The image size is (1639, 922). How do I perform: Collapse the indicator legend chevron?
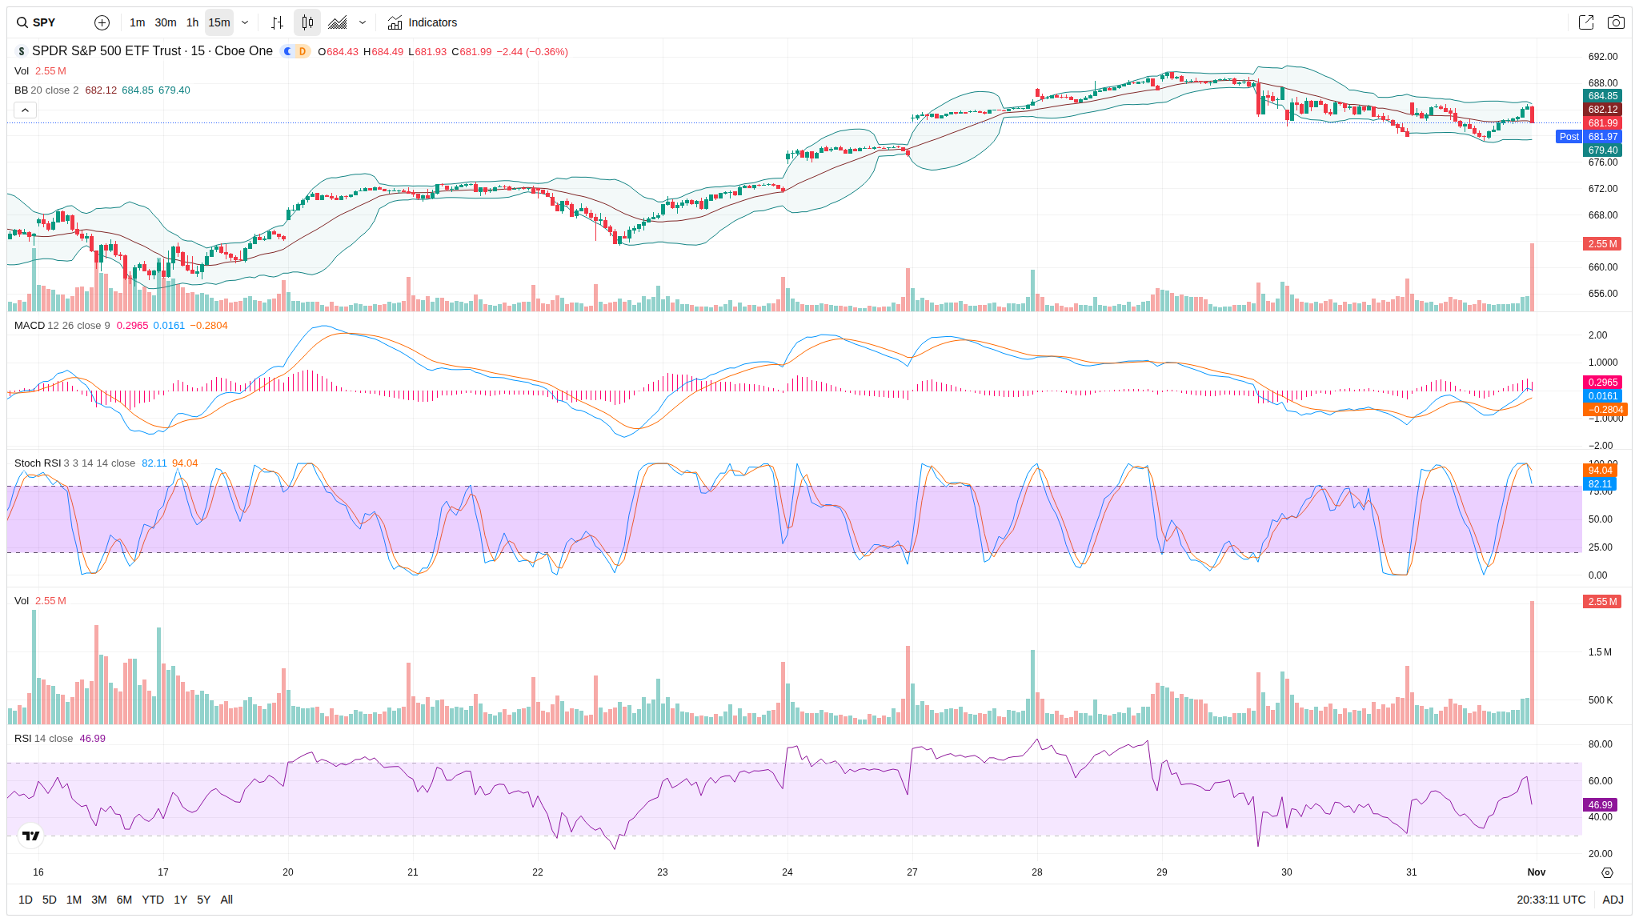point(26,110)
